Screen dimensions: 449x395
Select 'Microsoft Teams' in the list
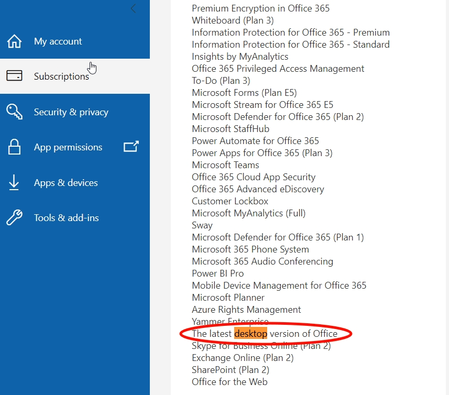(x=225, y=165)
